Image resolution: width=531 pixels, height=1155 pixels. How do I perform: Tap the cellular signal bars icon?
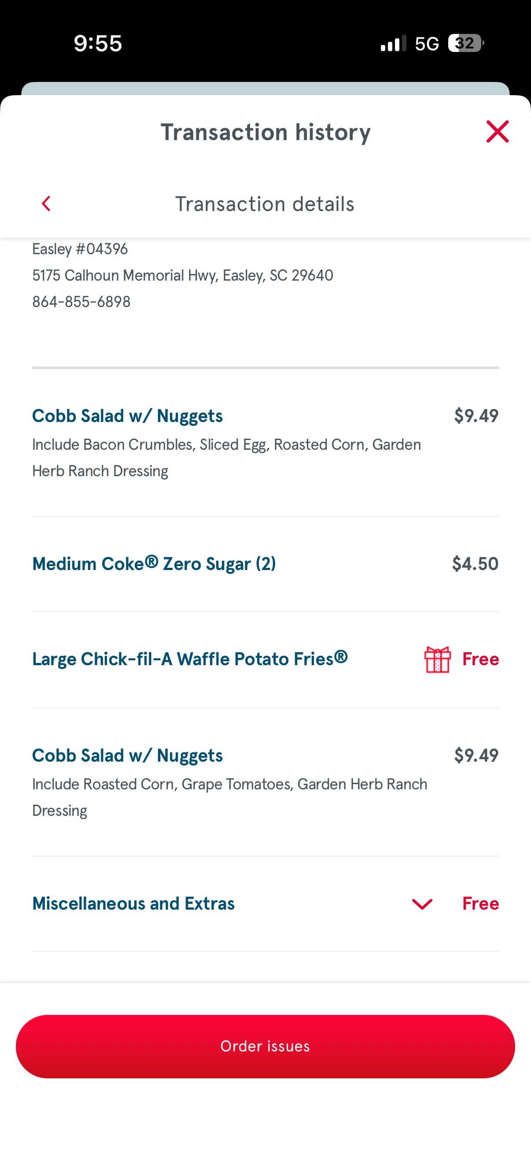393,44
